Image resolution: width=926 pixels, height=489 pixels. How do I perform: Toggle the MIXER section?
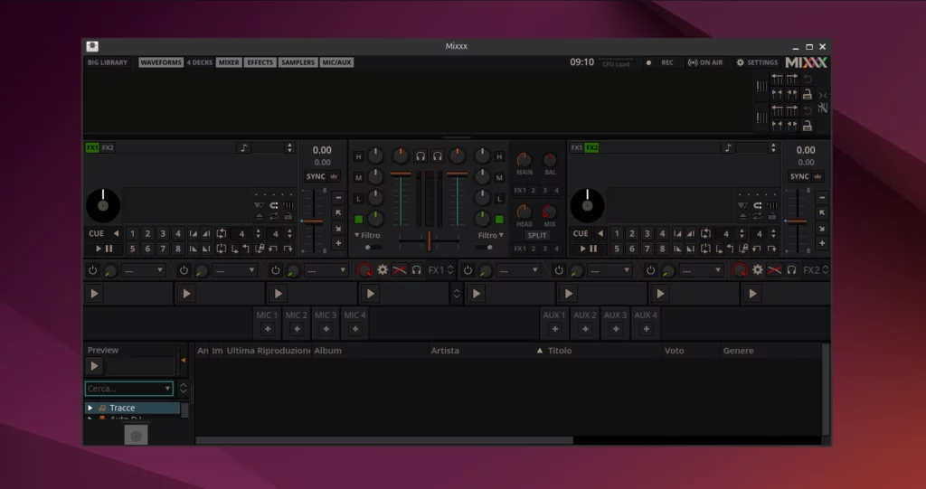click(x=229, y=62)
